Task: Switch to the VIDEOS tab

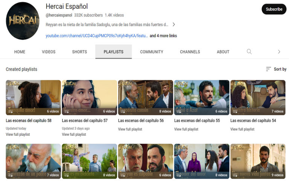Action: point(49,52)
